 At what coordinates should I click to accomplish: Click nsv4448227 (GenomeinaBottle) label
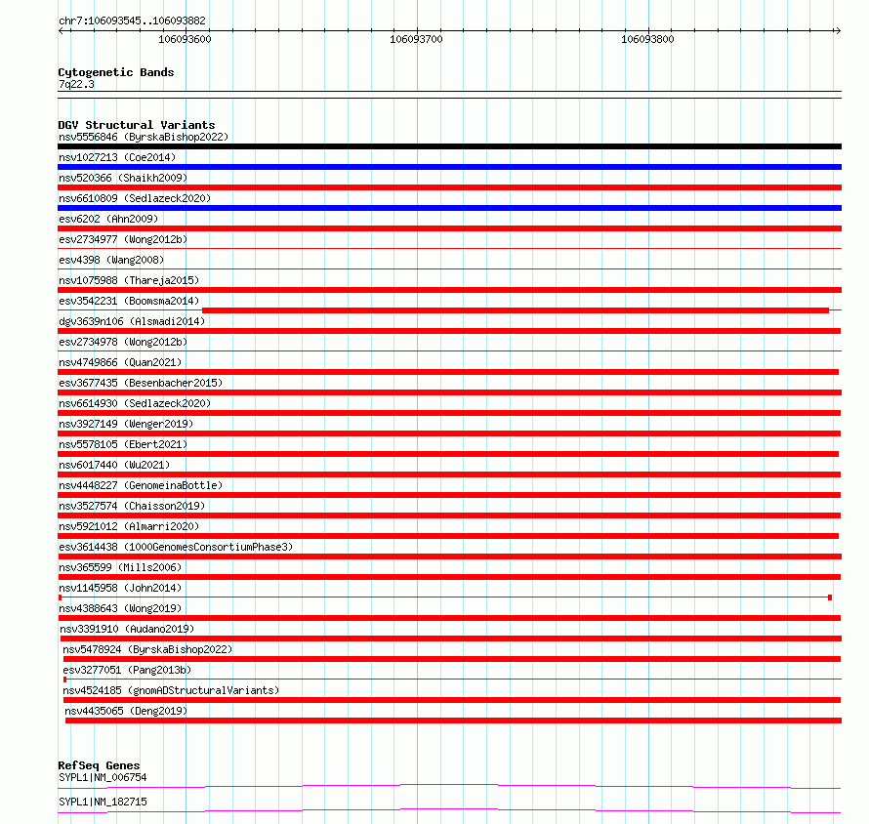(141, 485)
